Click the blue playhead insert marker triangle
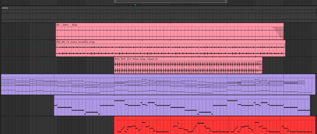This screenshot has width=317, height=134. 135,5
